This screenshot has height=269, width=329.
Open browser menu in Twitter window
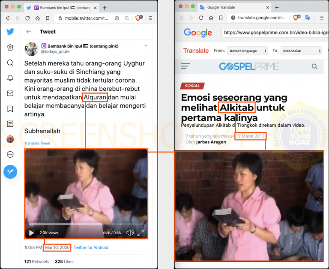tap(150, 18)
